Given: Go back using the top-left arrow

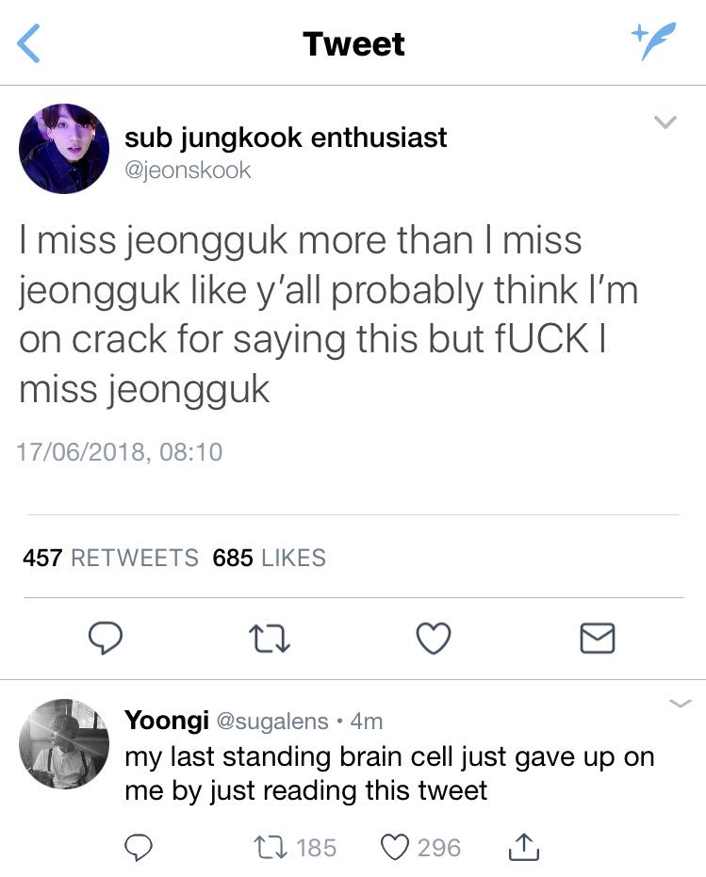Looking at the screenshot, I should (28, 43).
